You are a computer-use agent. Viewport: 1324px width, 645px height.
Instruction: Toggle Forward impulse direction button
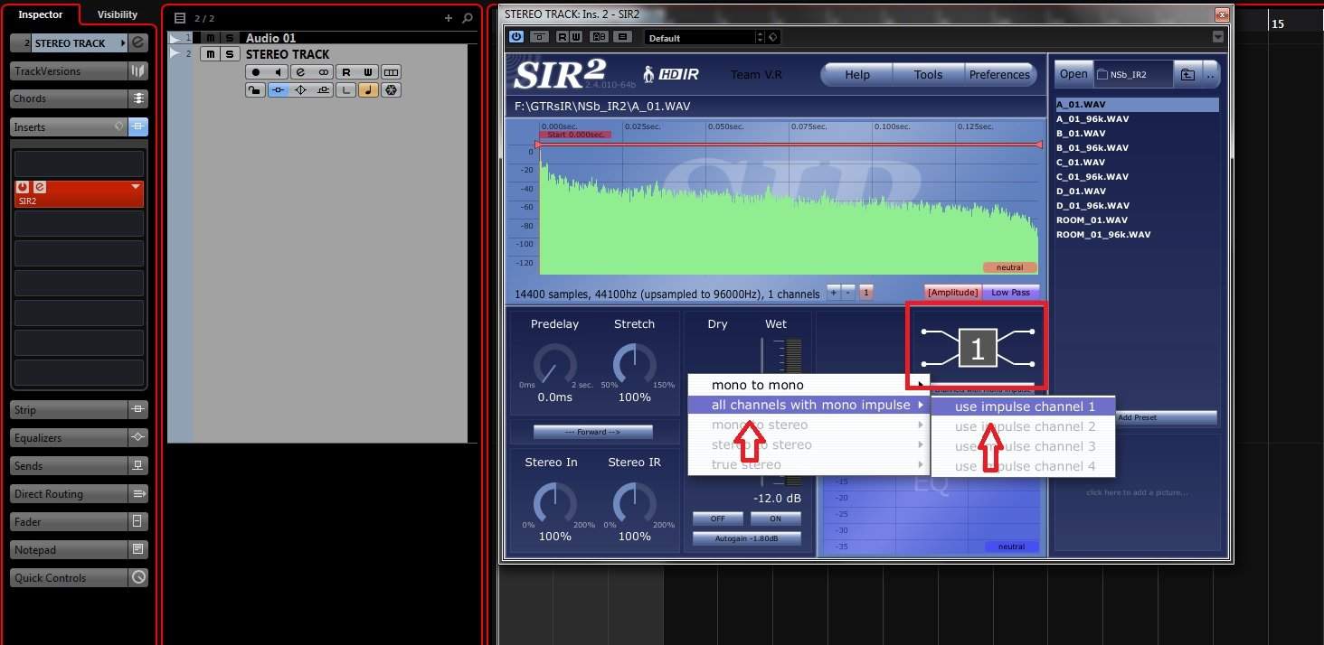pyautogui.click(x=592, y=432)
